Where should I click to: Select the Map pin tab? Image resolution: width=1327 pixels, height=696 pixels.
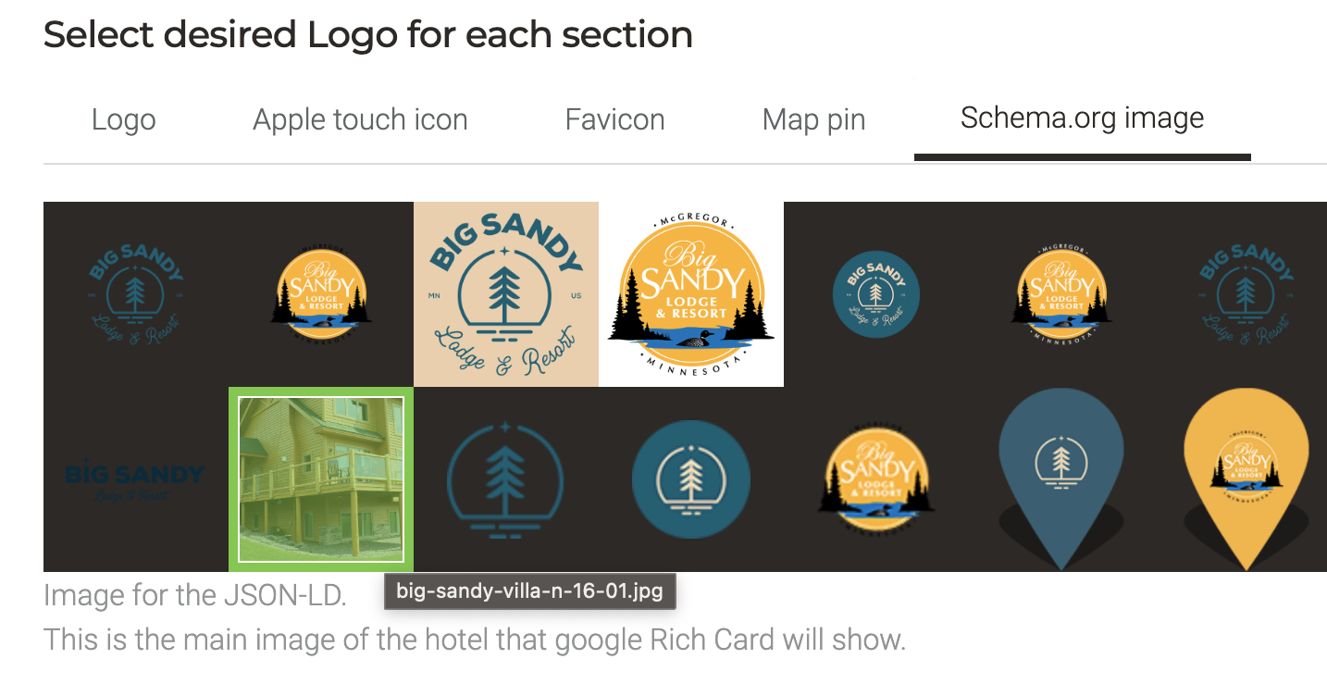(x=813, y=119)
